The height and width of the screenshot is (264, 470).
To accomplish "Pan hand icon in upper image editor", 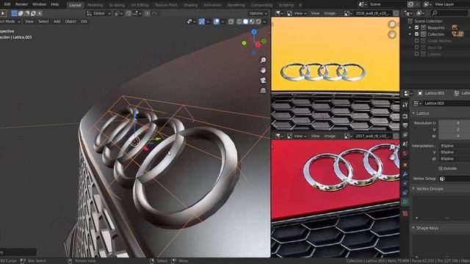I will [x=392, y=34].
